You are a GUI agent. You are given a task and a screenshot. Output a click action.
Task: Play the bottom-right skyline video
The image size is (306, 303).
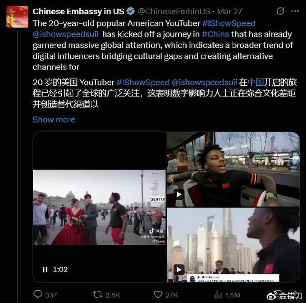(179, 270)
